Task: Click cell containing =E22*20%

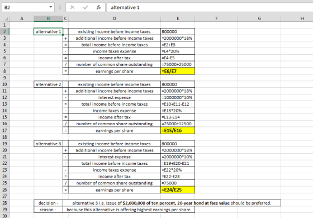Action: (178, 170)
